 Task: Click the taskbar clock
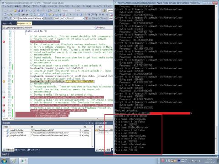[209, 161]
